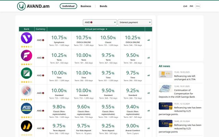Viewport: 219px width, 137px height.
Task: Click star rating under green staircase bank
Action: 27,82
